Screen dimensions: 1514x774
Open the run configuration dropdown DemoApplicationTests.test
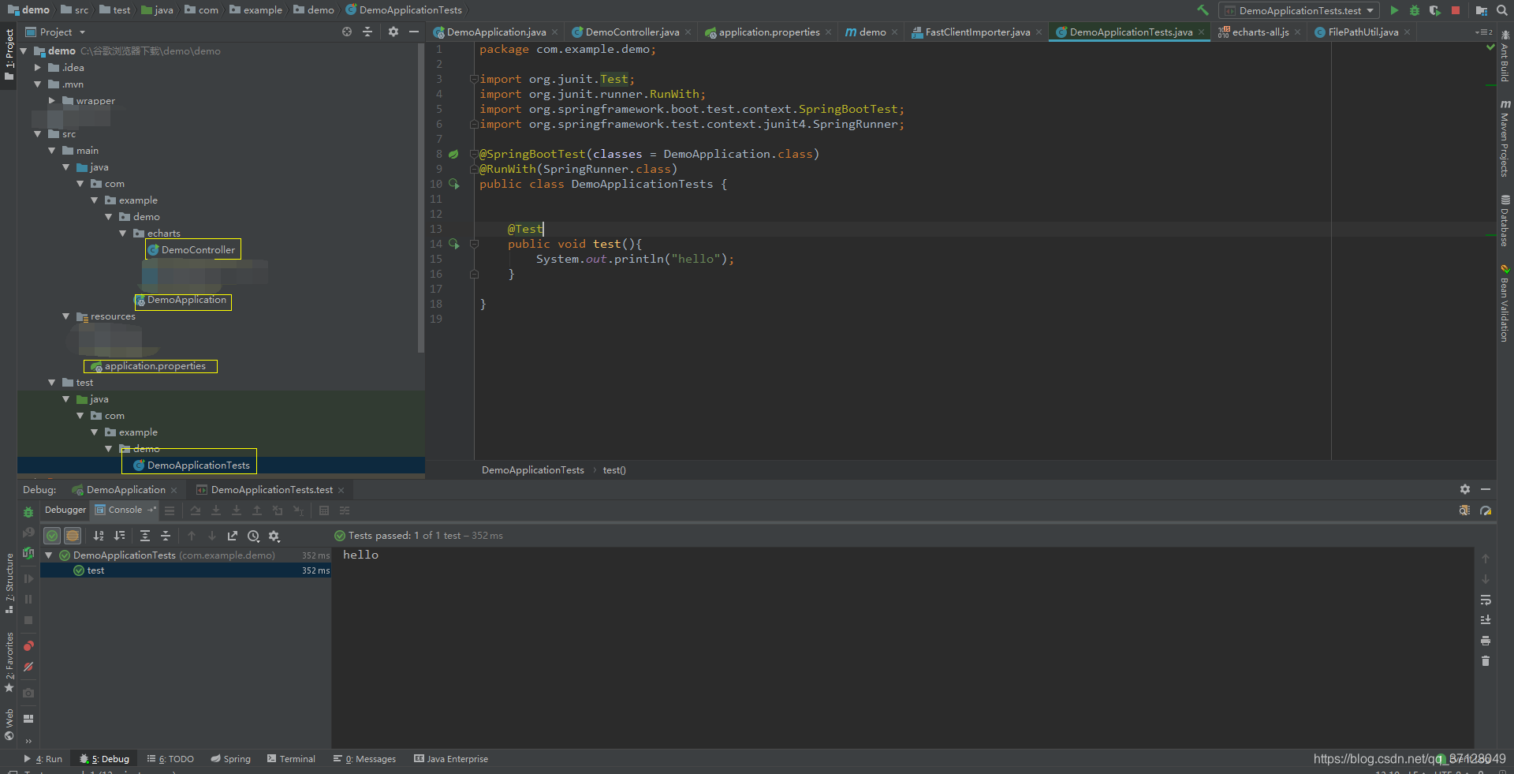pos(1299,10)
